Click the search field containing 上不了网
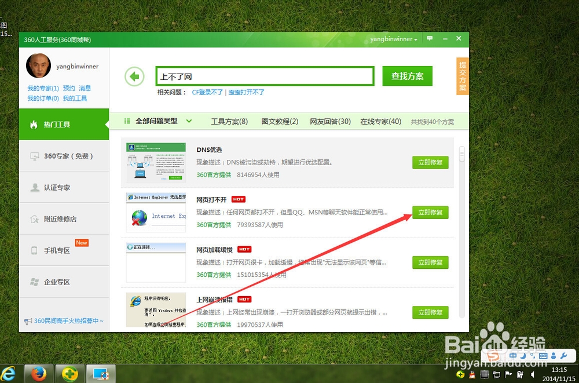 (x=265, y=76)
